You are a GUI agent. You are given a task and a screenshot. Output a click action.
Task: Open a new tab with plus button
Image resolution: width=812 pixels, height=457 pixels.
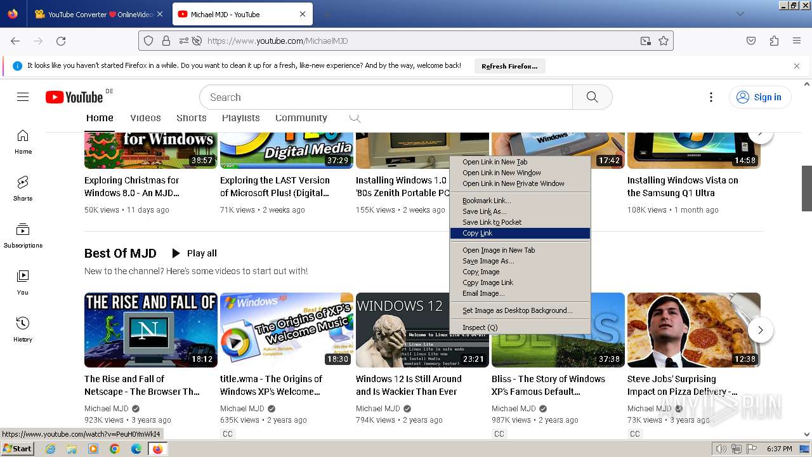[x=326, y=14]
